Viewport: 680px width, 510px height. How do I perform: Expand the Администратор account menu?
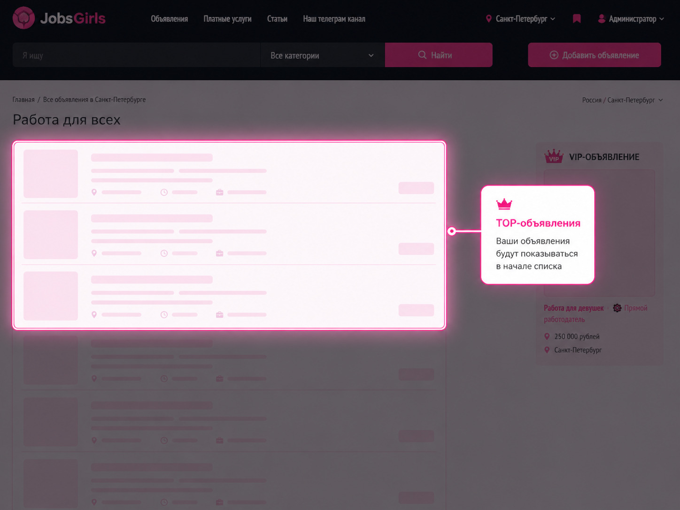point(636,19)
